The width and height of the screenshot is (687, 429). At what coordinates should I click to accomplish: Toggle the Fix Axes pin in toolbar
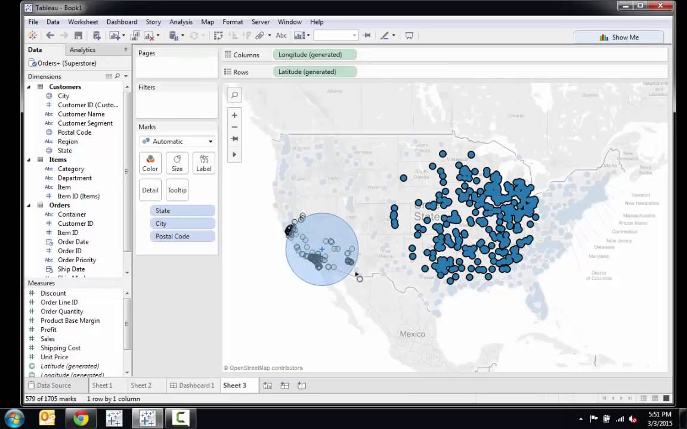pyautogui.click(x=367, y=36)
